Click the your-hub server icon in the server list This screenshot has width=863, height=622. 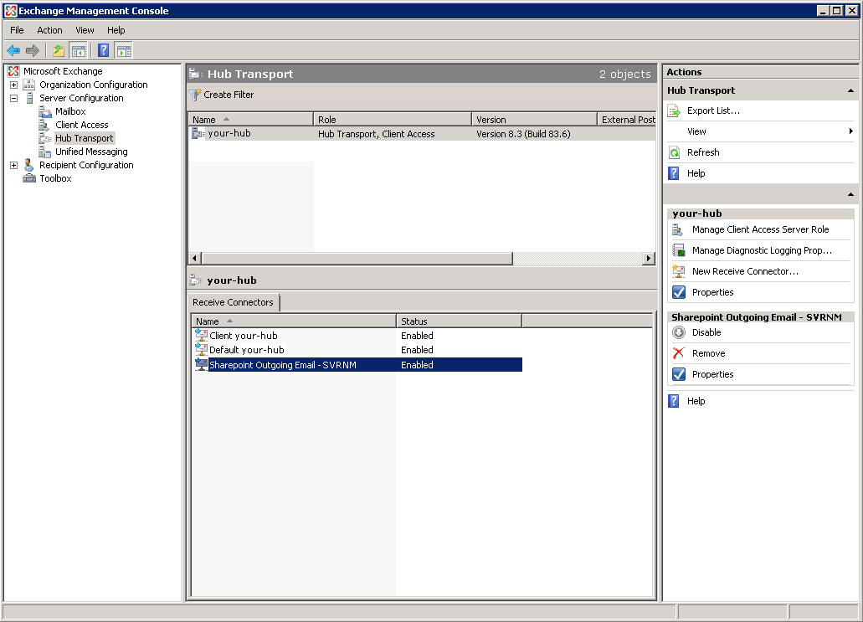(198, 133)
